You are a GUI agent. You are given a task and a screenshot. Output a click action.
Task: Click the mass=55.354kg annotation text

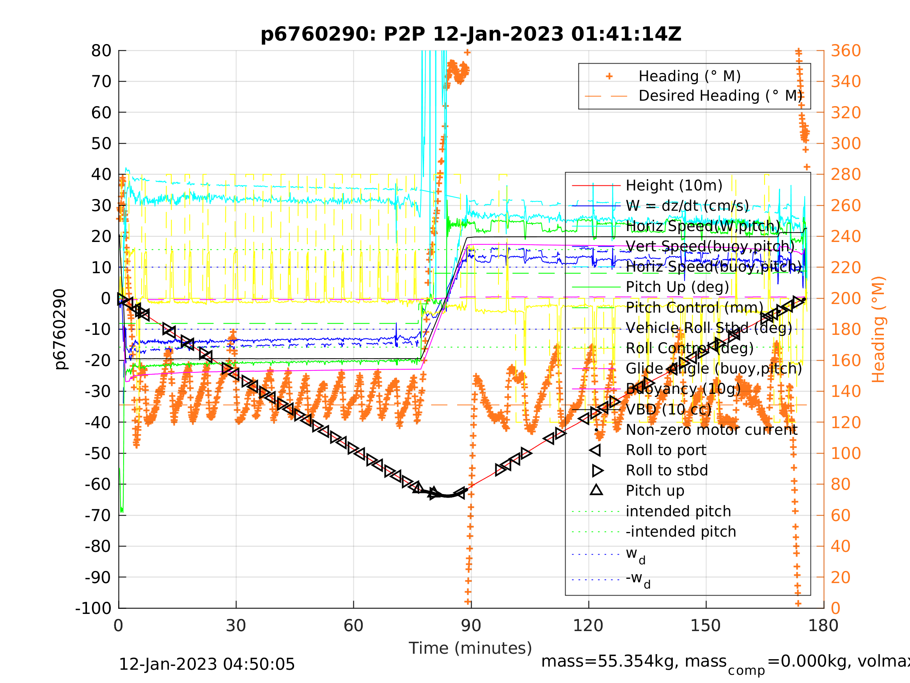click(x=633, y=661)
